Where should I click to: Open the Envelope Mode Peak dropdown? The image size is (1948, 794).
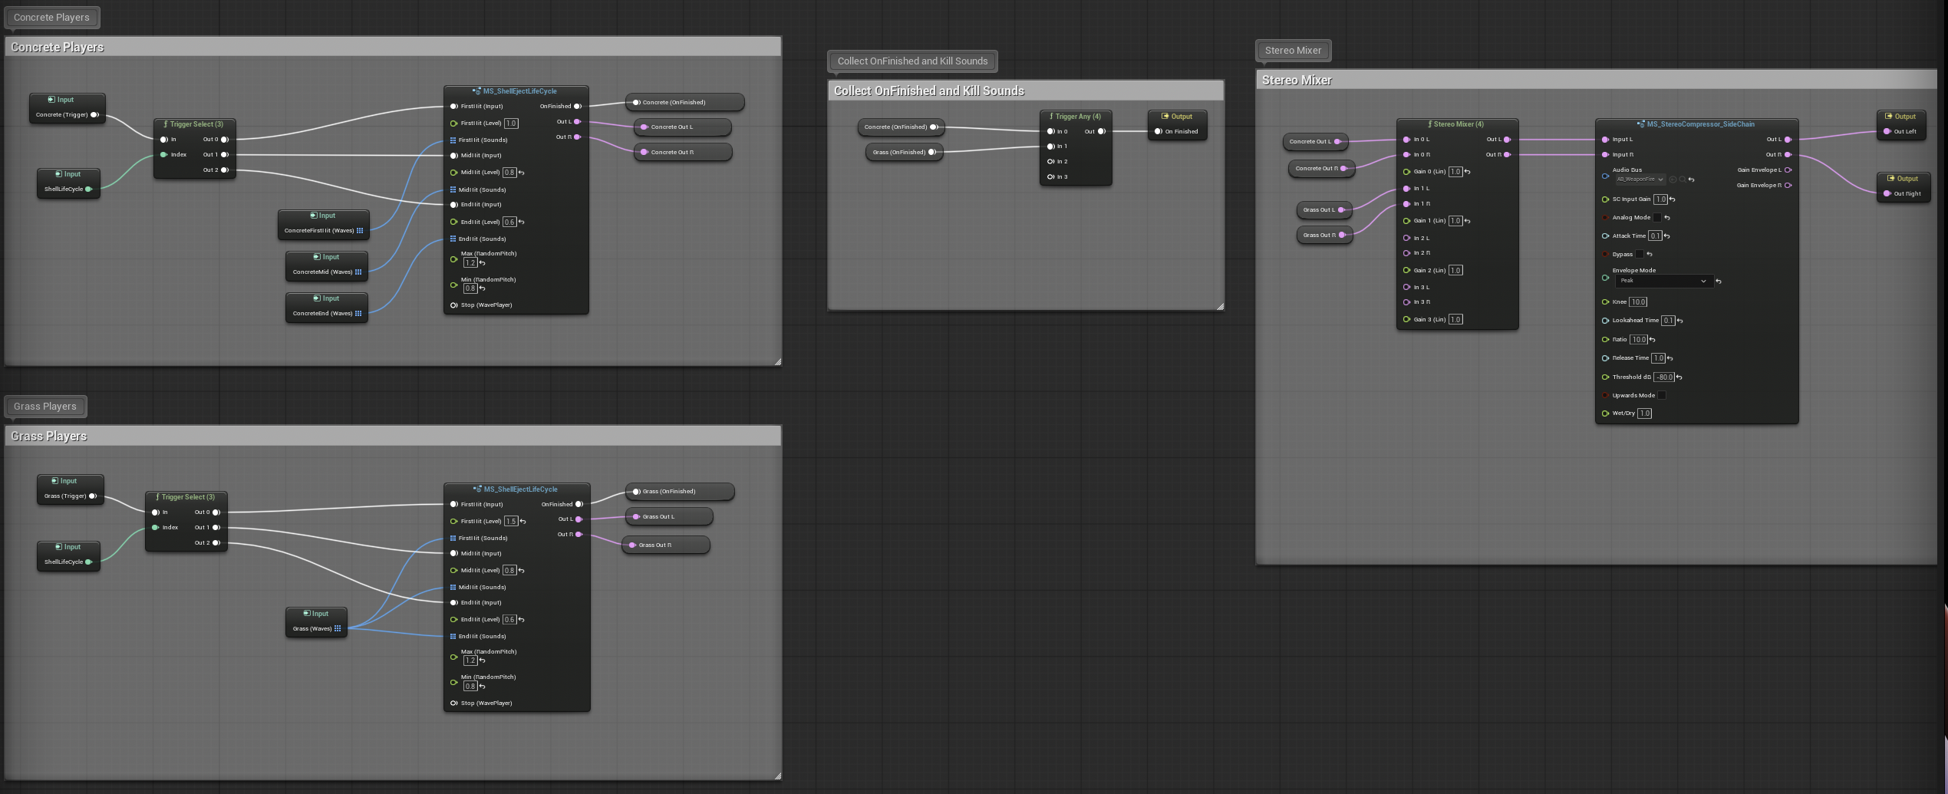point(1663,281)
